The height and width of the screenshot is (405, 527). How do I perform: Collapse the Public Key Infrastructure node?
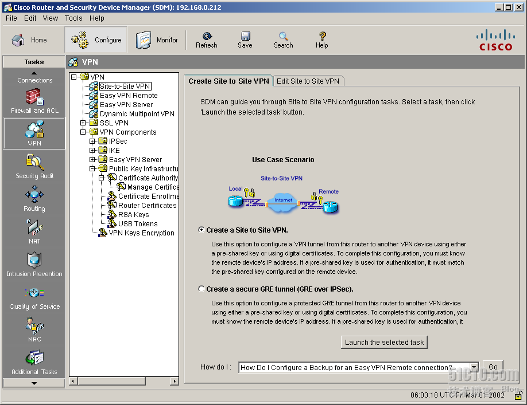(92, 168)
